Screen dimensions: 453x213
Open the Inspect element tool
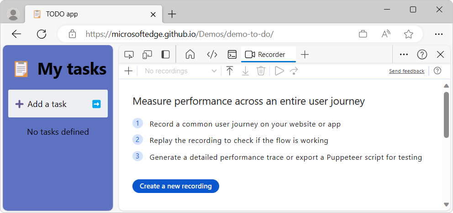(x=129, y=55)
